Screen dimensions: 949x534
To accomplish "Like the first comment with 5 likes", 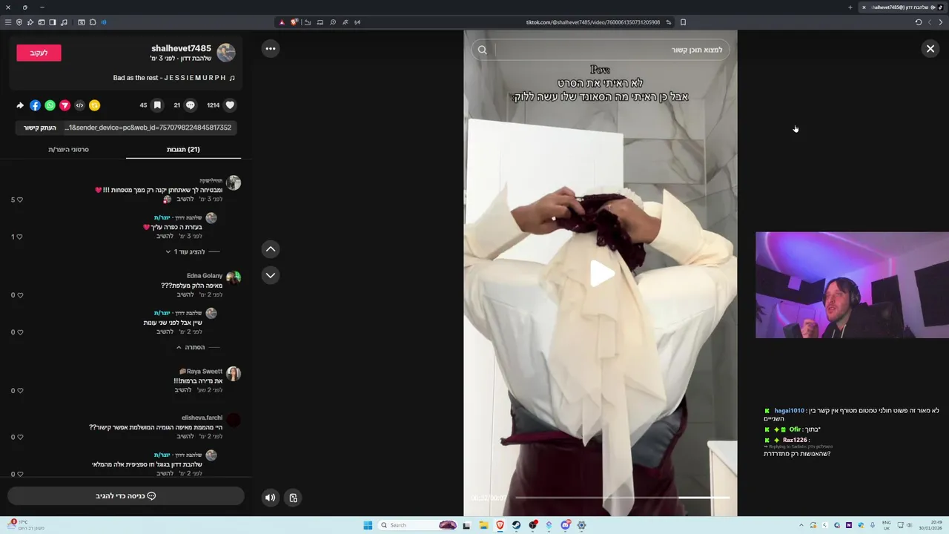I will [x=20, y=200].
